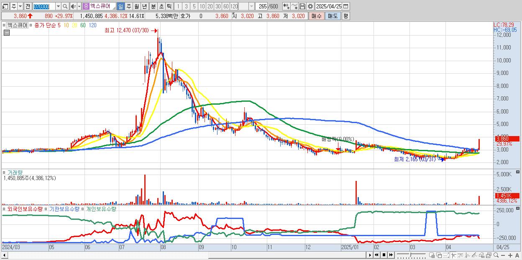Click the 거래량 volume panel label
The image size is (522, 260).
tap(15, 172)
